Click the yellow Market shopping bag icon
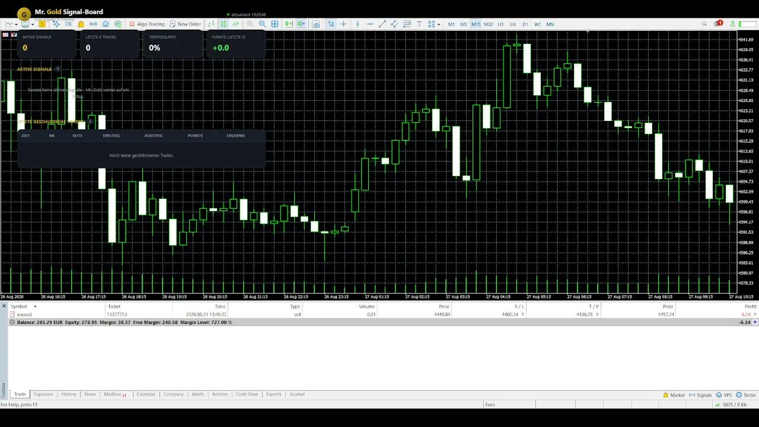Screen dimensions: 759x427 click(x=81, y=24)
